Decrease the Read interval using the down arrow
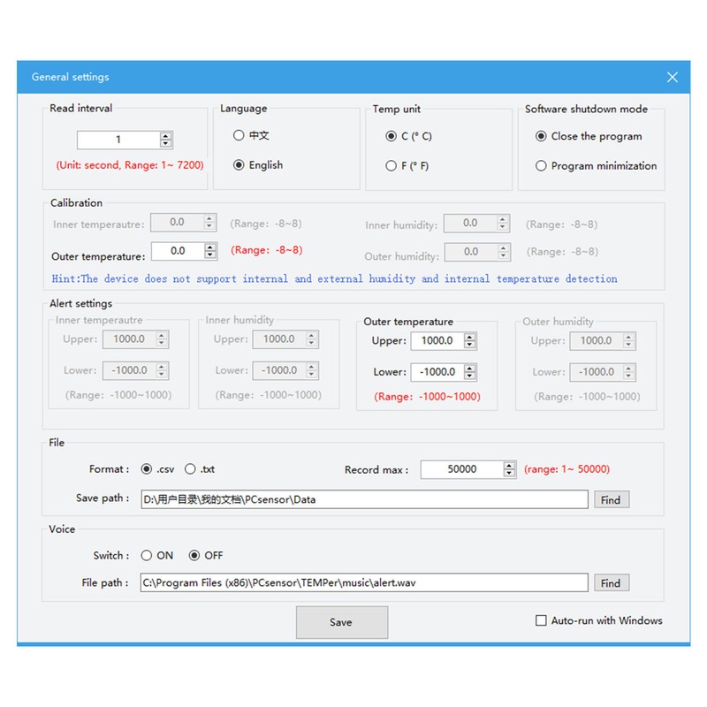707x707 pixels. [x=163, y=143]
